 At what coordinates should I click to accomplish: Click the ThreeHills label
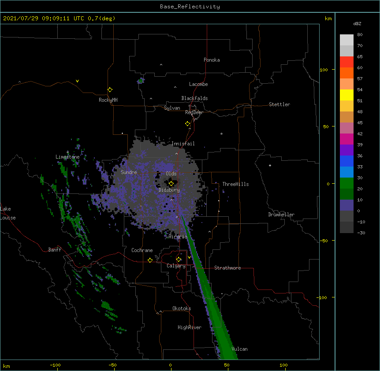235,184
